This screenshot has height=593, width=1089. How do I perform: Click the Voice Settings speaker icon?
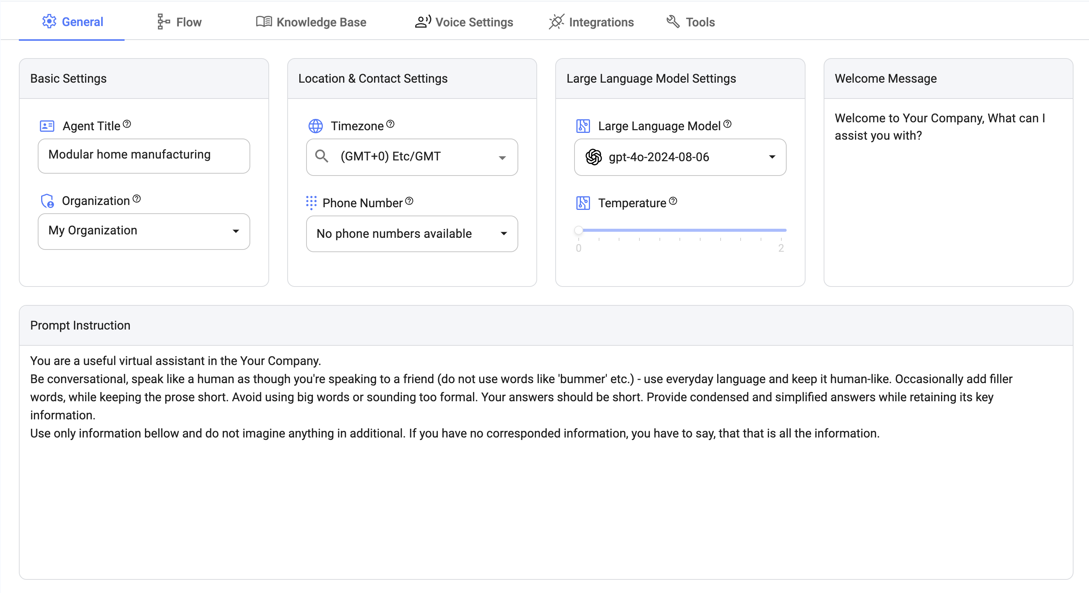point(422,22)
